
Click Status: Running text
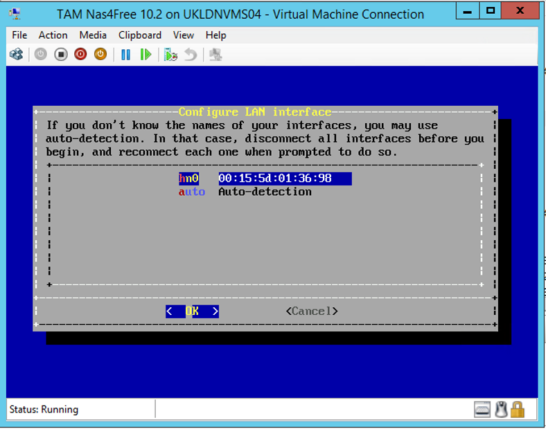(44, 410)
